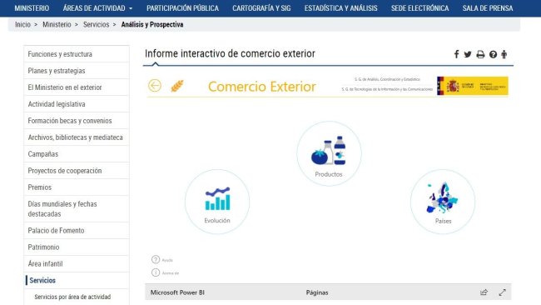
Task: Open Participación Pública menu item
Action: coord(182,8)
